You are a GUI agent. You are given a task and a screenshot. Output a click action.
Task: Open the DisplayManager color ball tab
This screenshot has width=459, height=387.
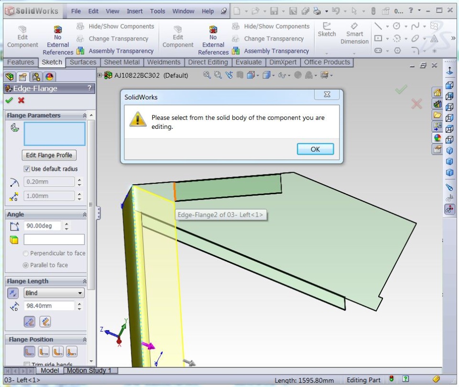pos(49,77)
